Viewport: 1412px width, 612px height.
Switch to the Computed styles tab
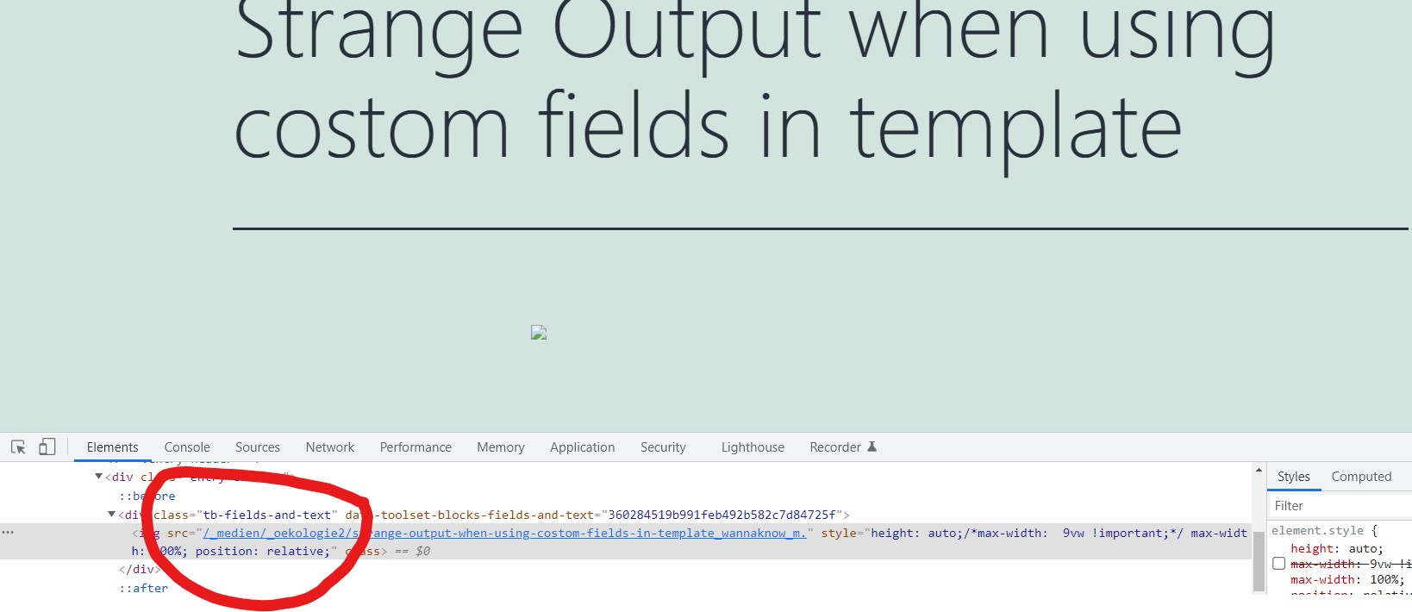click(x=1361, y=477)
